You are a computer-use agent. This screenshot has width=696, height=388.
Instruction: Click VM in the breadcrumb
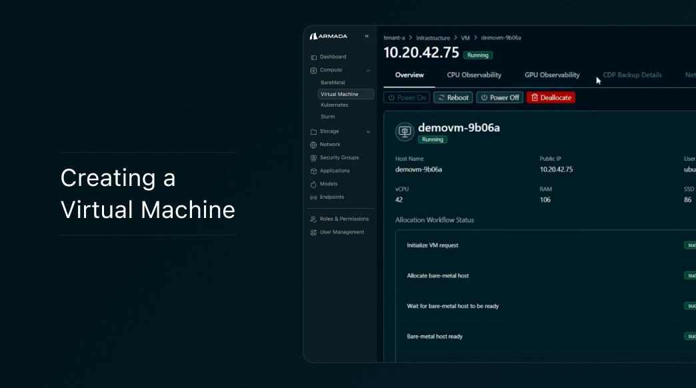[465, 38]
